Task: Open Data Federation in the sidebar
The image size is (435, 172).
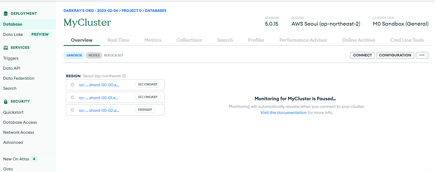Action: click(x=19, y=78)
